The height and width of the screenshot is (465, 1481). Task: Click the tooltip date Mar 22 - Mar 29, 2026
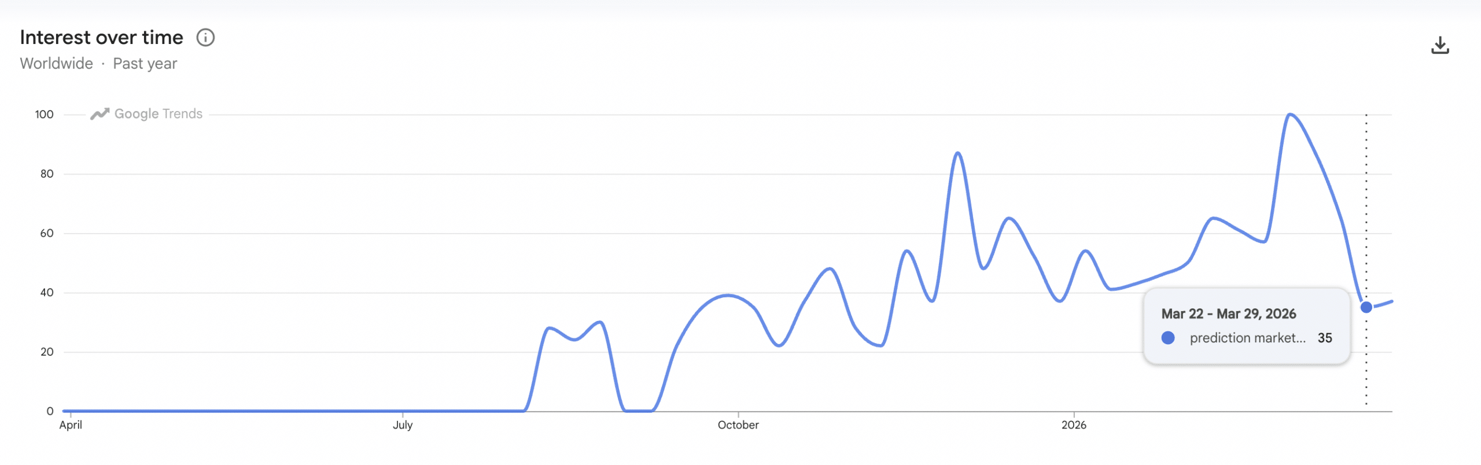point(1229,314)
